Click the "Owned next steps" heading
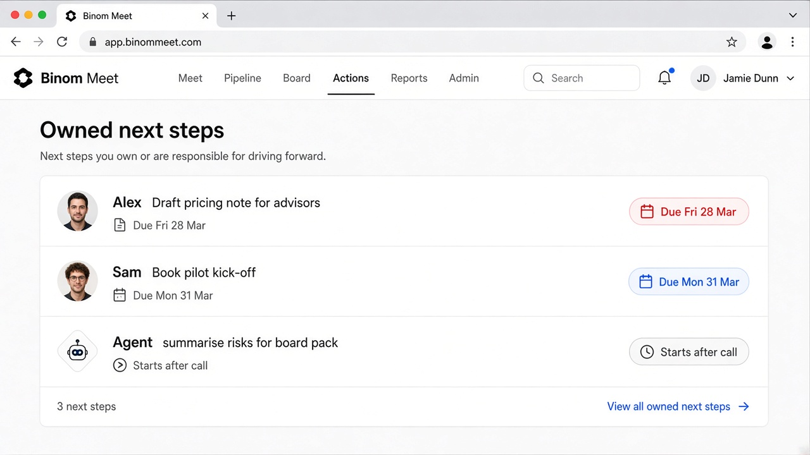The image size is (810, 455). click(132, 130)
